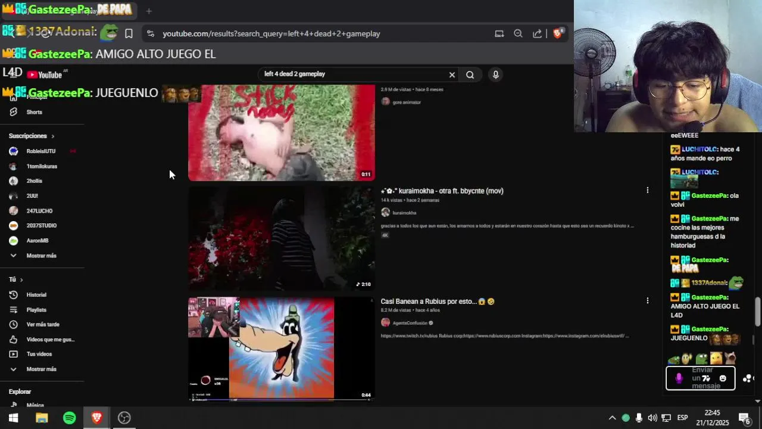Open a new browser tab with plus
762x429 pixels.
149,11
